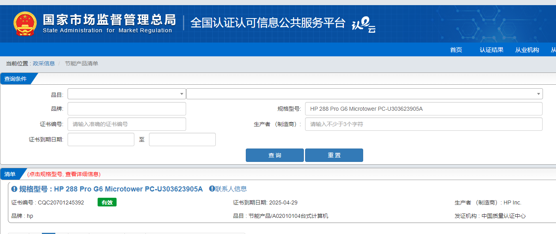Viewport: 556px width, 234px height.
Task: Click the info icon beside 规格型号 result title
Action: (x=14, y=189)
